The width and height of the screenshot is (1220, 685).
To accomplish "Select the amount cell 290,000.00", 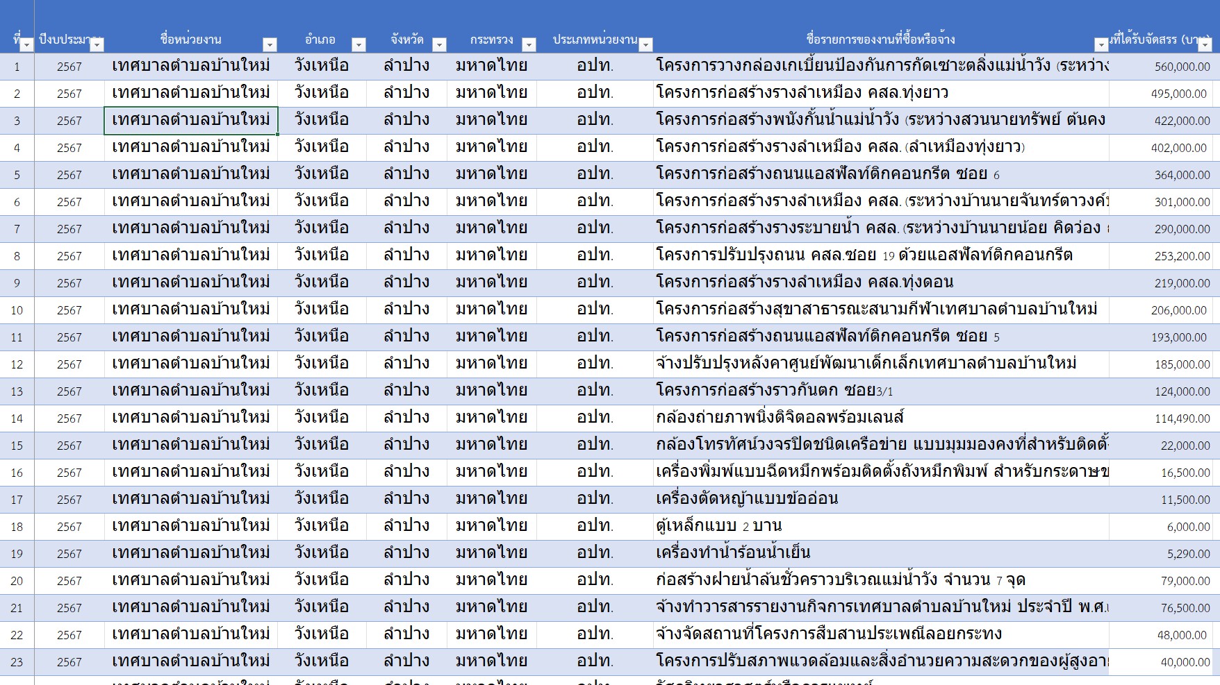I will click(x=1161, y=229).
